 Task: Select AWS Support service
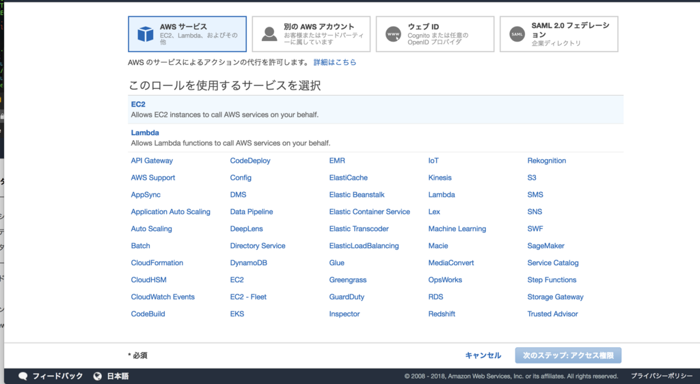click(152, 178)
